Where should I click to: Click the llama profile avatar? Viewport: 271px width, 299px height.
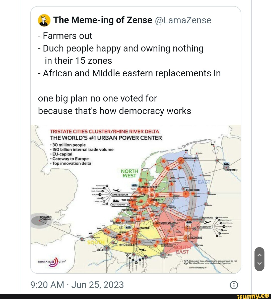pos(44,20)
